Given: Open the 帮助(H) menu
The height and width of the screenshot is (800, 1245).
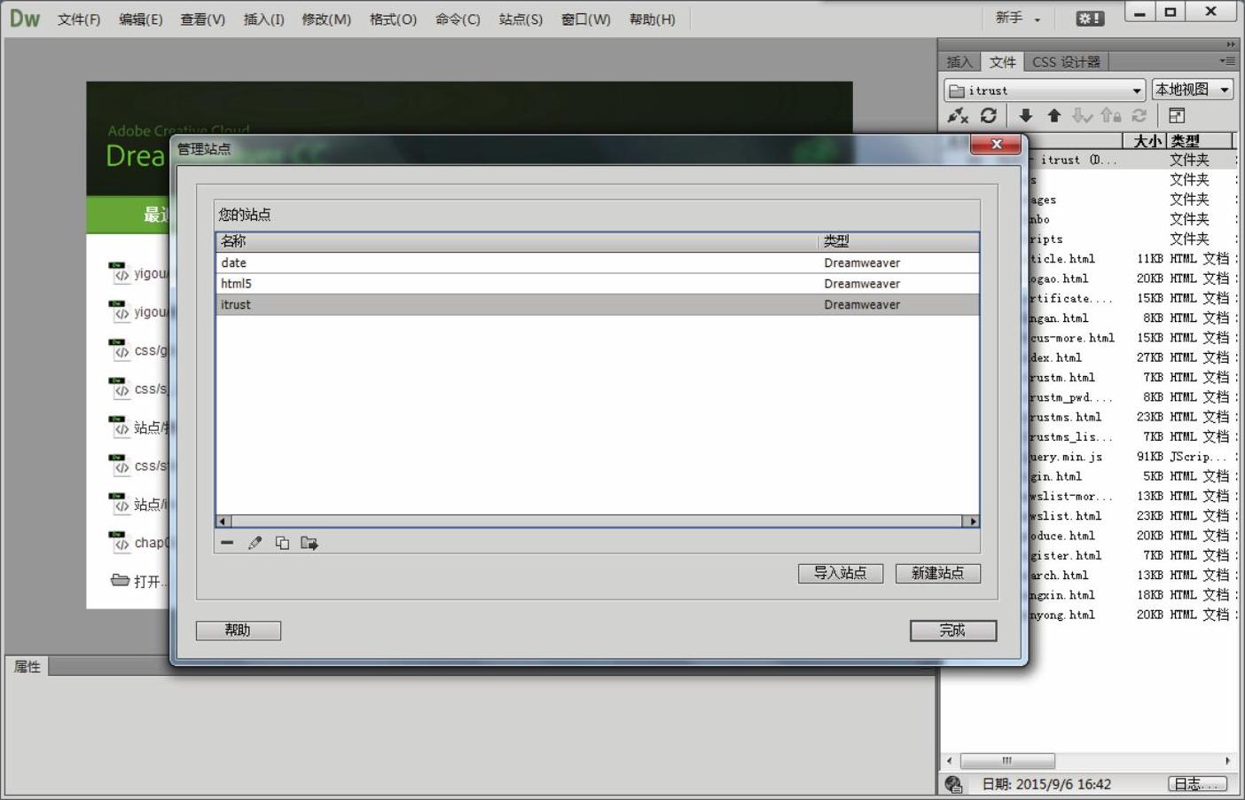Looking at the screenshot, I should click(653, 20).
